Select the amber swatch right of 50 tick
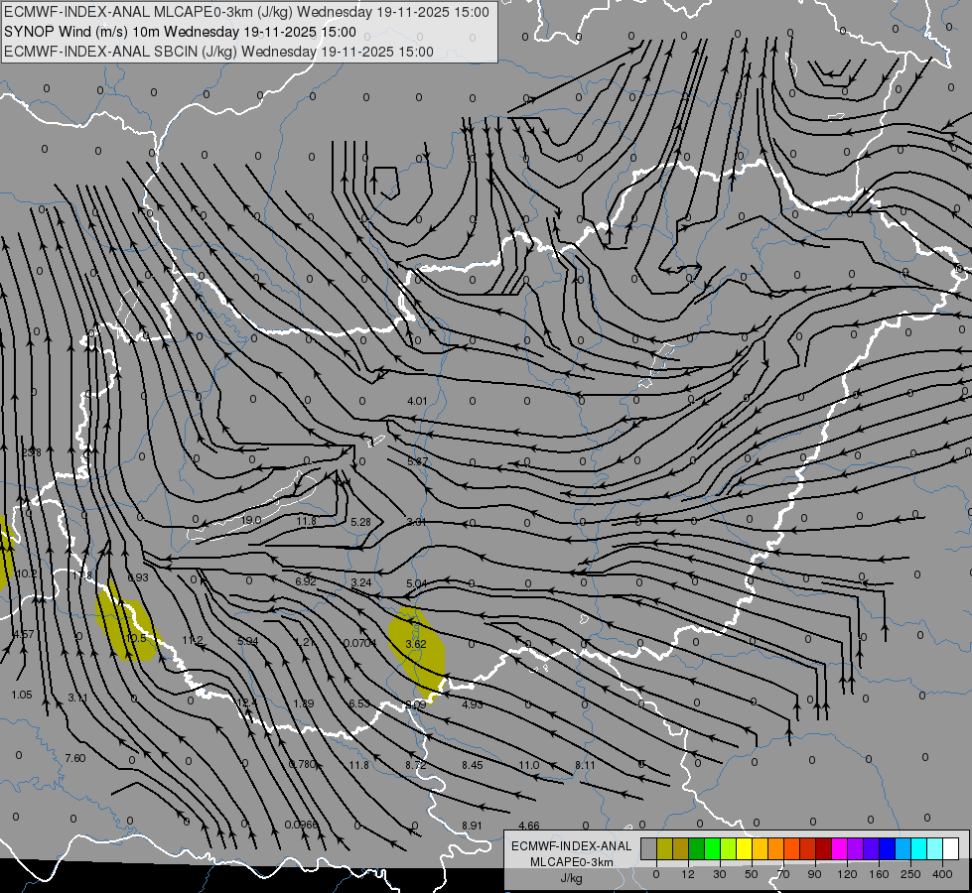972x893 pixels. pyautogui.click(x=760, y=848)
